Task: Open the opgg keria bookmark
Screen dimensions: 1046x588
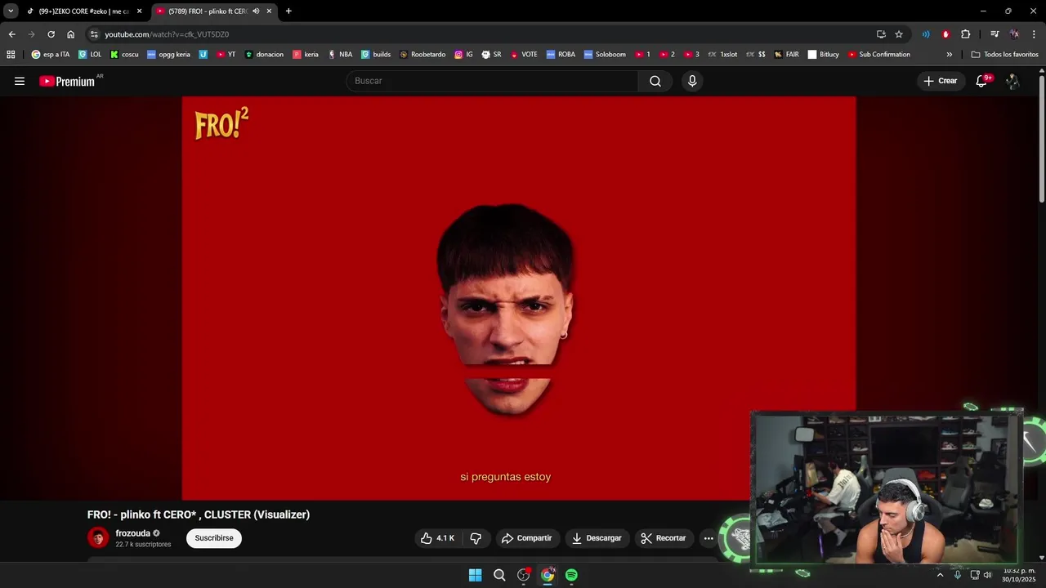Action: pos(168,55)
